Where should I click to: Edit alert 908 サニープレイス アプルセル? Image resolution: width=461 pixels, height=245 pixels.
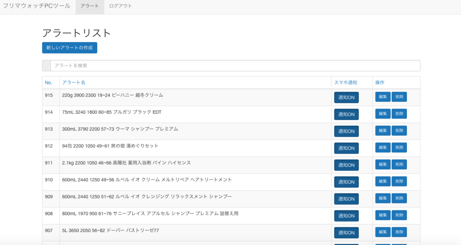pyautogui.click(x=383, y=215)
